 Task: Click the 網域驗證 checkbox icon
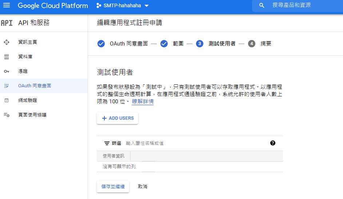[7, 100]
